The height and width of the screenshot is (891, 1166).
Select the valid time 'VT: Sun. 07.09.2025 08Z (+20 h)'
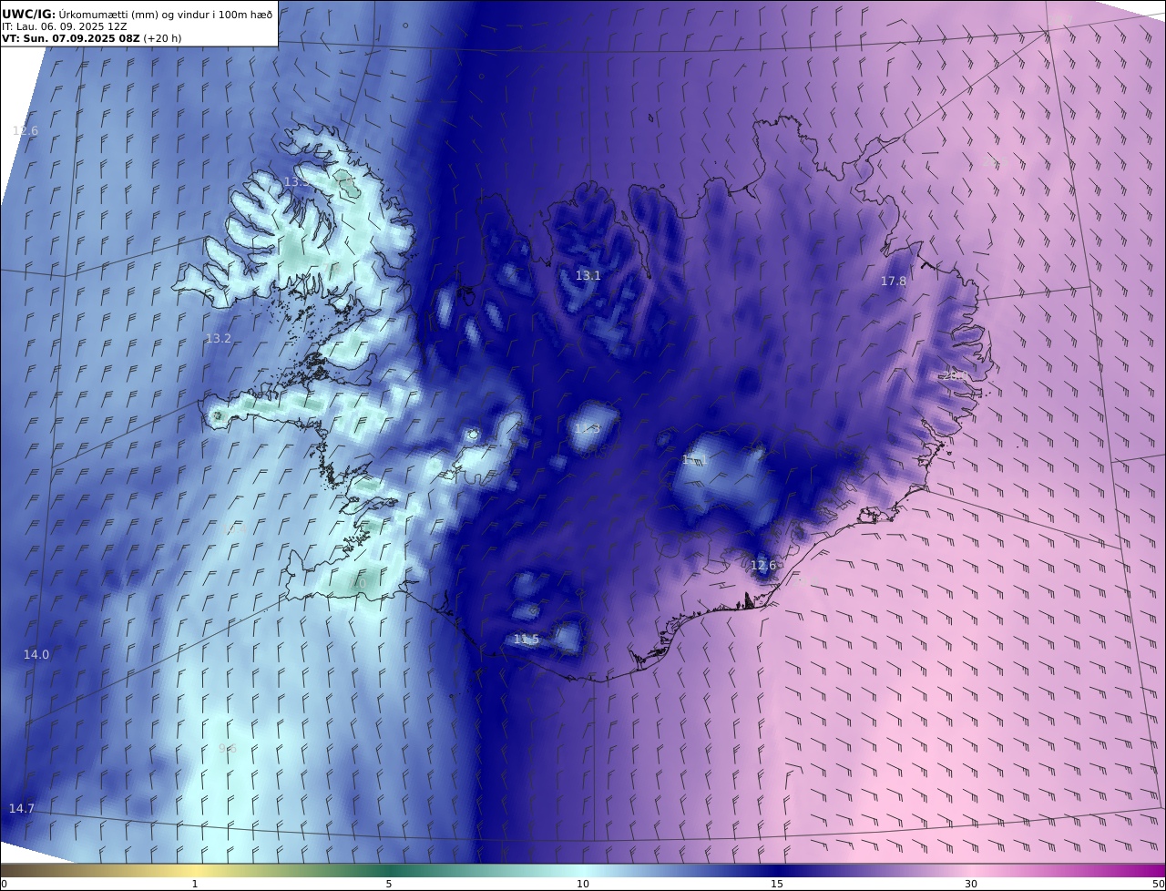coord(92,39)
